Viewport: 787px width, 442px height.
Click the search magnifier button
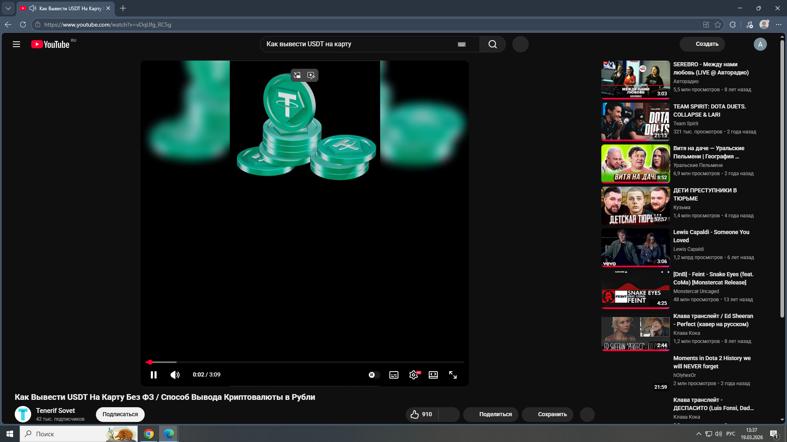(x=492, y=44)
